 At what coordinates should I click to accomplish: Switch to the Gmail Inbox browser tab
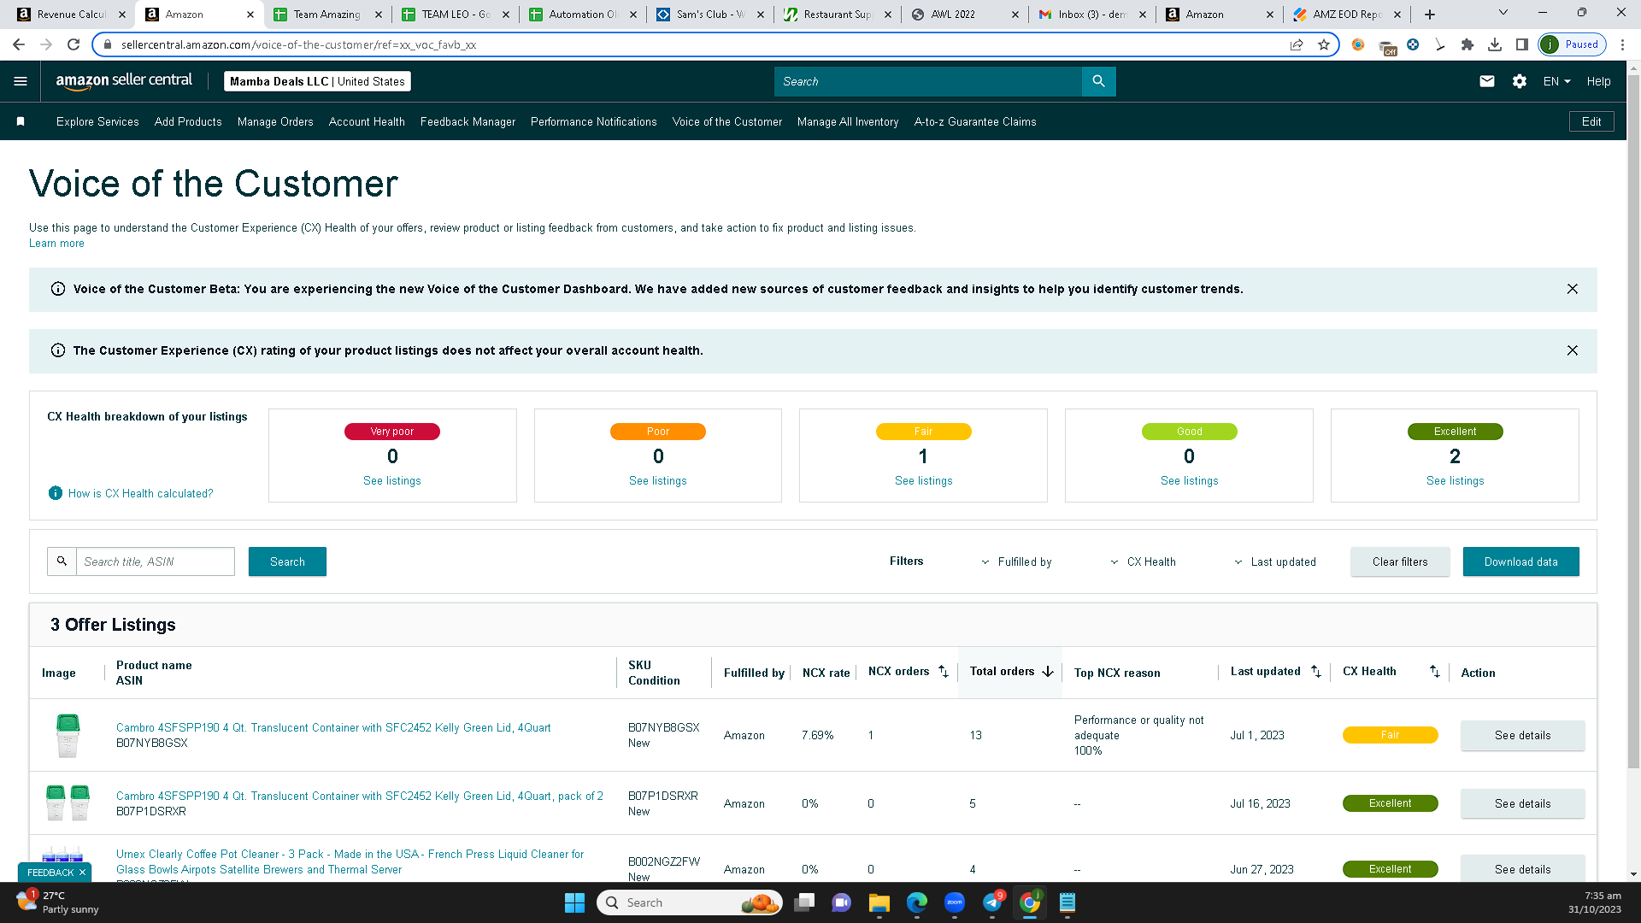coord(1091,15)
